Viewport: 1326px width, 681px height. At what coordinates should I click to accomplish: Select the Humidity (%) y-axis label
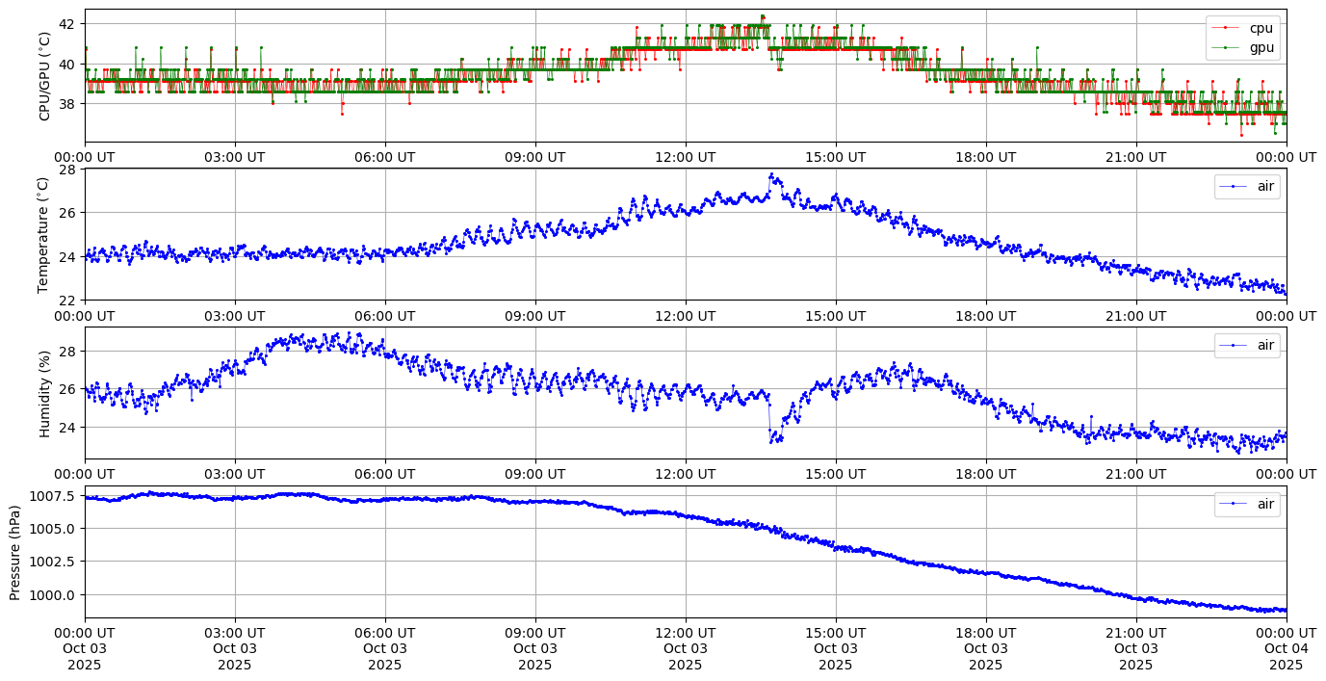[x=44, y=392]
